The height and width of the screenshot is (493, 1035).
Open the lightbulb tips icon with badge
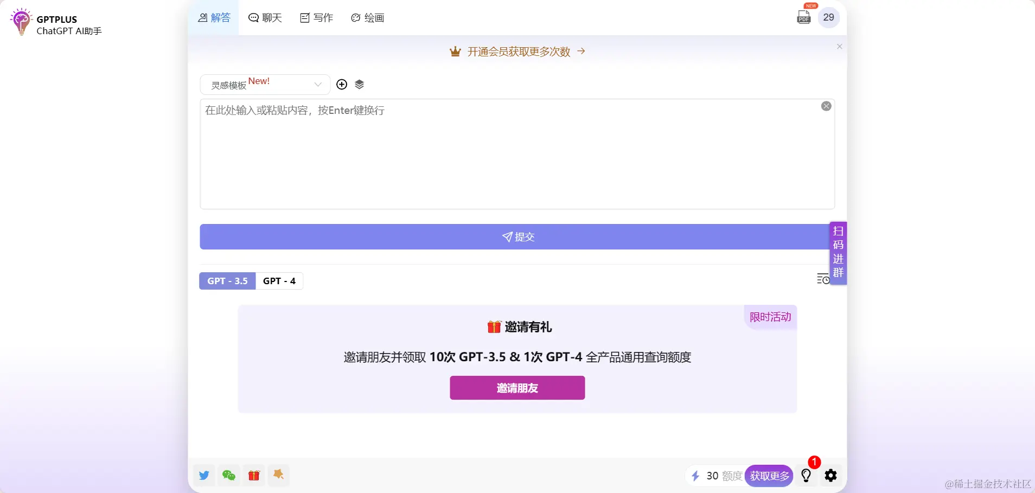click(x=807, y=476)
